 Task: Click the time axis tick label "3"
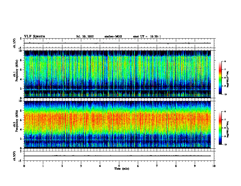point(81,166)
